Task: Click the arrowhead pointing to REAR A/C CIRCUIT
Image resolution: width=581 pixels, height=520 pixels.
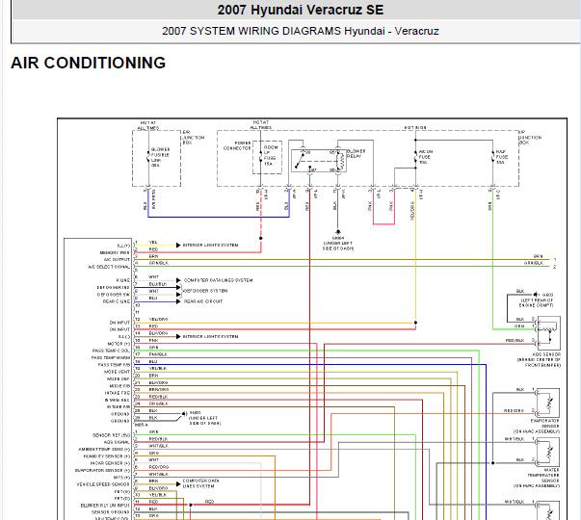Action: coord(178,301)
